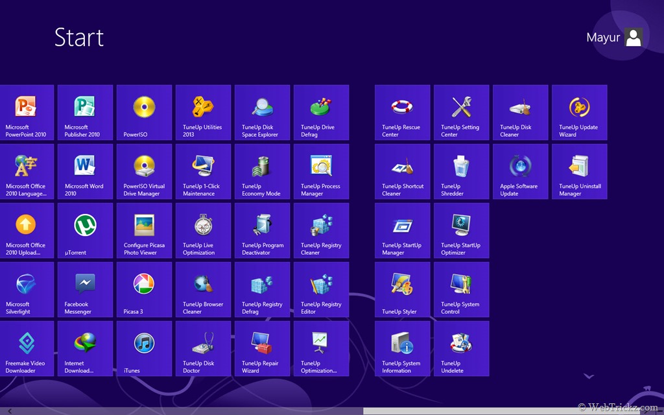
Task: Click the scrollbar left arrow
Action: click(9, 411)
